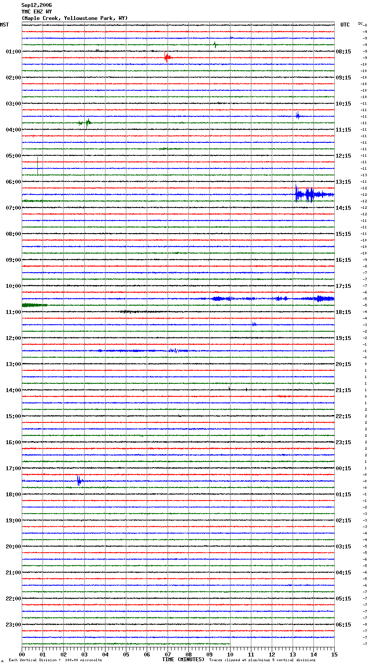Click the 21:15 UTC time label
Viewport: 369px width, 666px height.
pyautogui.click(x=343, y=390)
